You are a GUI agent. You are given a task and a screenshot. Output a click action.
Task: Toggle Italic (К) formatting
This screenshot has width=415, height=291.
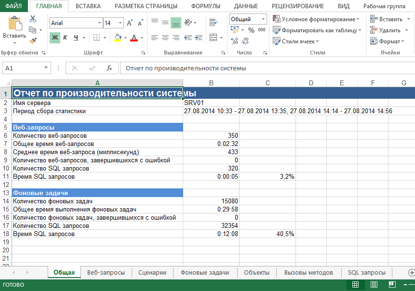(x=66, y=38)
